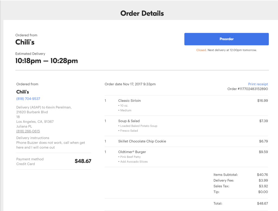Click the Delivery Fee amount $3.99

tap(263, 180)
